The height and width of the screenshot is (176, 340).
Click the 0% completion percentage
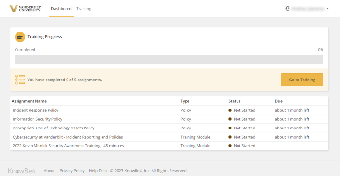[321, 50]
